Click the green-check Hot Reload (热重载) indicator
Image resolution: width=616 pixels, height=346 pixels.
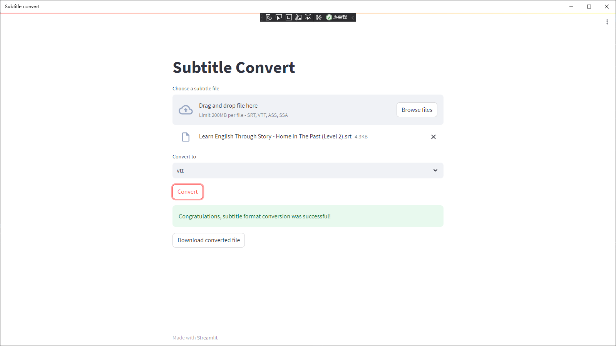click(336, 17)
